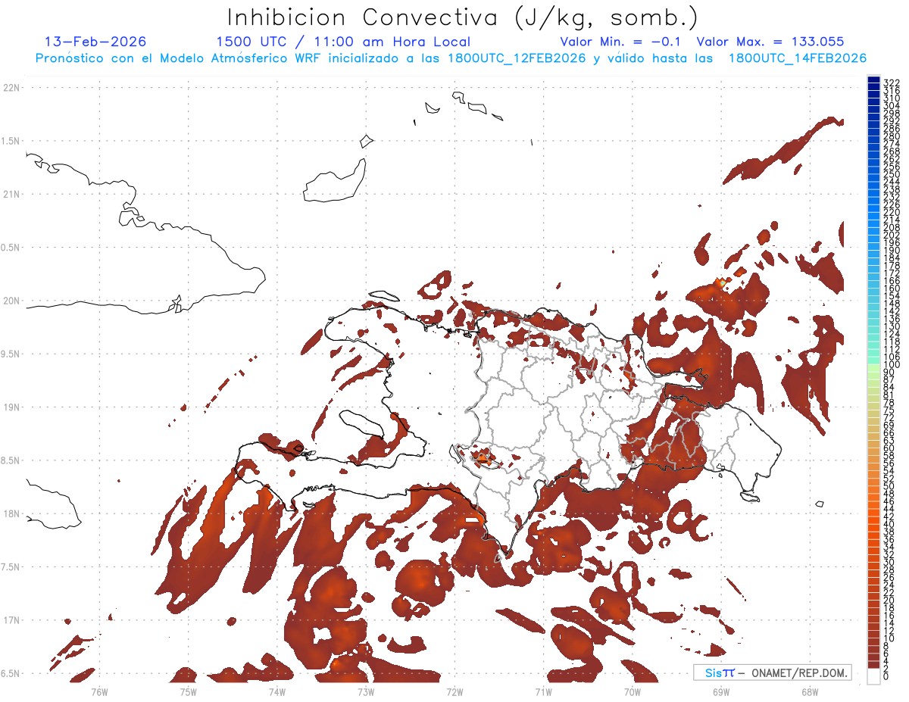The width and height of the screenshot is (909, 702).
Task: Click the '160' label on the color scale
Action: [892, 289]
